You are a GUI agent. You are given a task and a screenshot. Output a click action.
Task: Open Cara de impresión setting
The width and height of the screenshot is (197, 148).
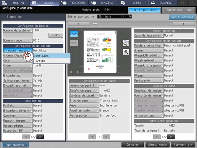pyautogui.click(x=149, y=35)
